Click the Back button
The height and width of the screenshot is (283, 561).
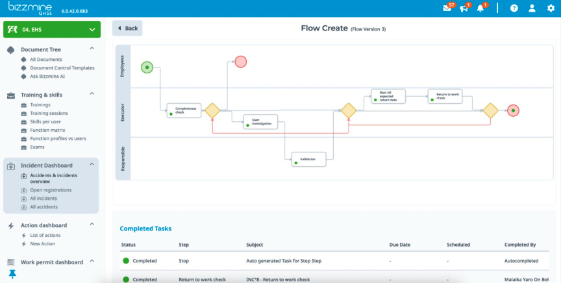click(x=127, y=28)
